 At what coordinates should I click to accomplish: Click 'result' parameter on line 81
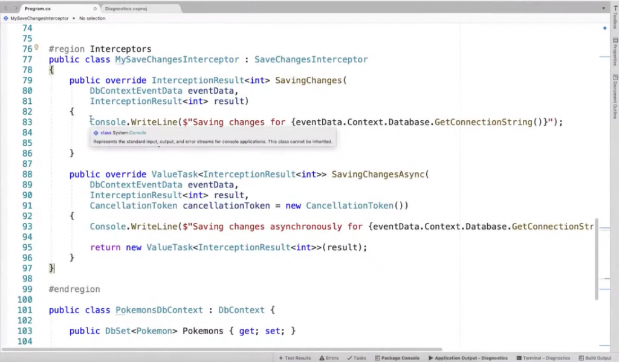click(x=229, y=102)
